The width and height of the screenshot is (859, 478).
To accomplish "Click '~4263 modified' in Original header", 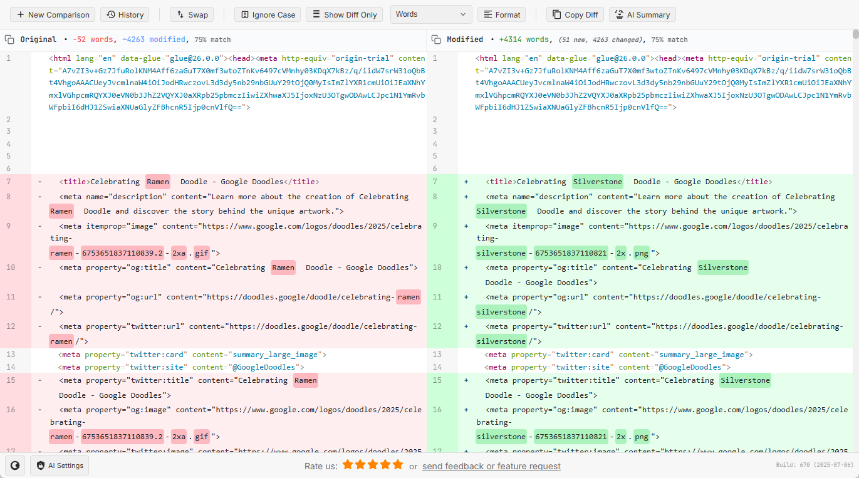I will pyautogui.click(x=154, y=39).
